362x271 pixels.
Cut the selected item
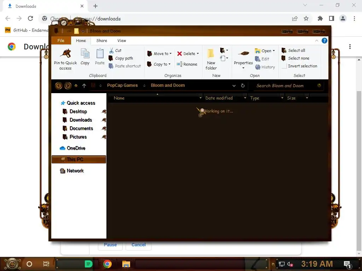(x=115, y=50)
